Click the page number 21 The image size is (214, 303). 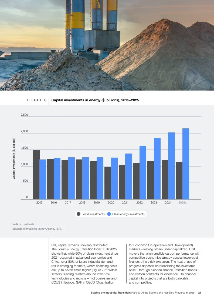pos(199,292)
